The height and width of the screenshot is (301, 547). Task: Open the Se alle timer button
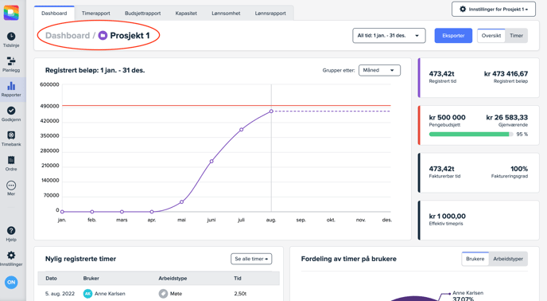pos(251,259)
